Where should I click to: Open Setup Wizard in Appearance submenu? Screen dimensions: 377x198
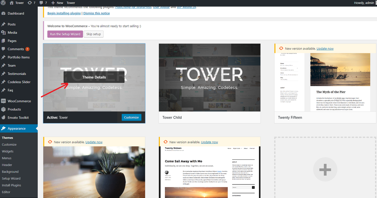tap(11, 179)
